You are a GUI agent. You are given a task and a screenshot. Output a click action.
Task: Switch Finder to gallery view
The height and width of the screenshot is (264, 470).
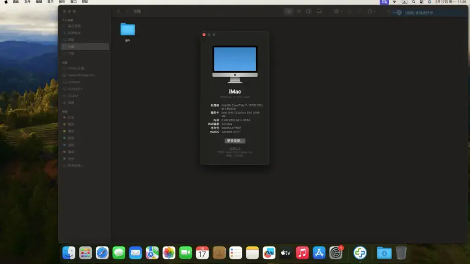click(x=319, y=11)
